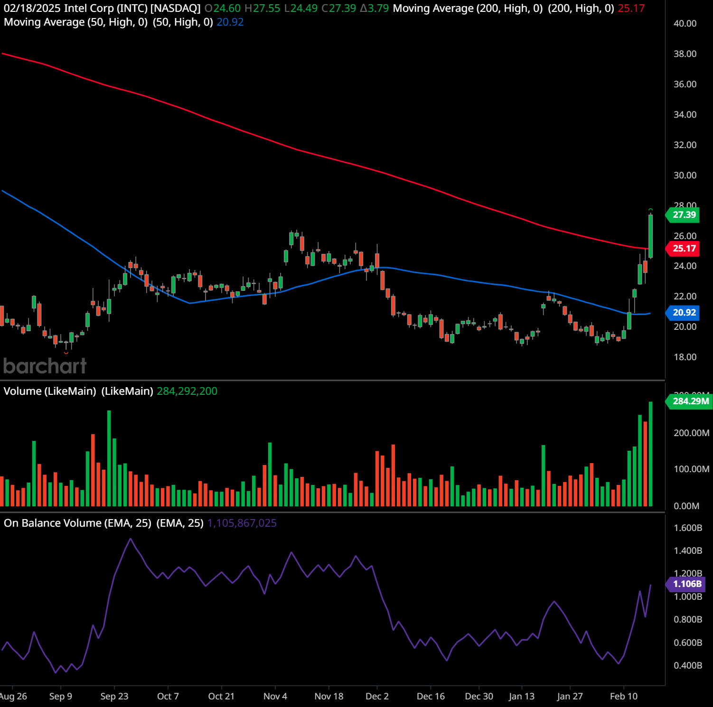The image size is (713, 707).
Task: Click the Jan 13 date on the time axis
Action: [522, 697]
